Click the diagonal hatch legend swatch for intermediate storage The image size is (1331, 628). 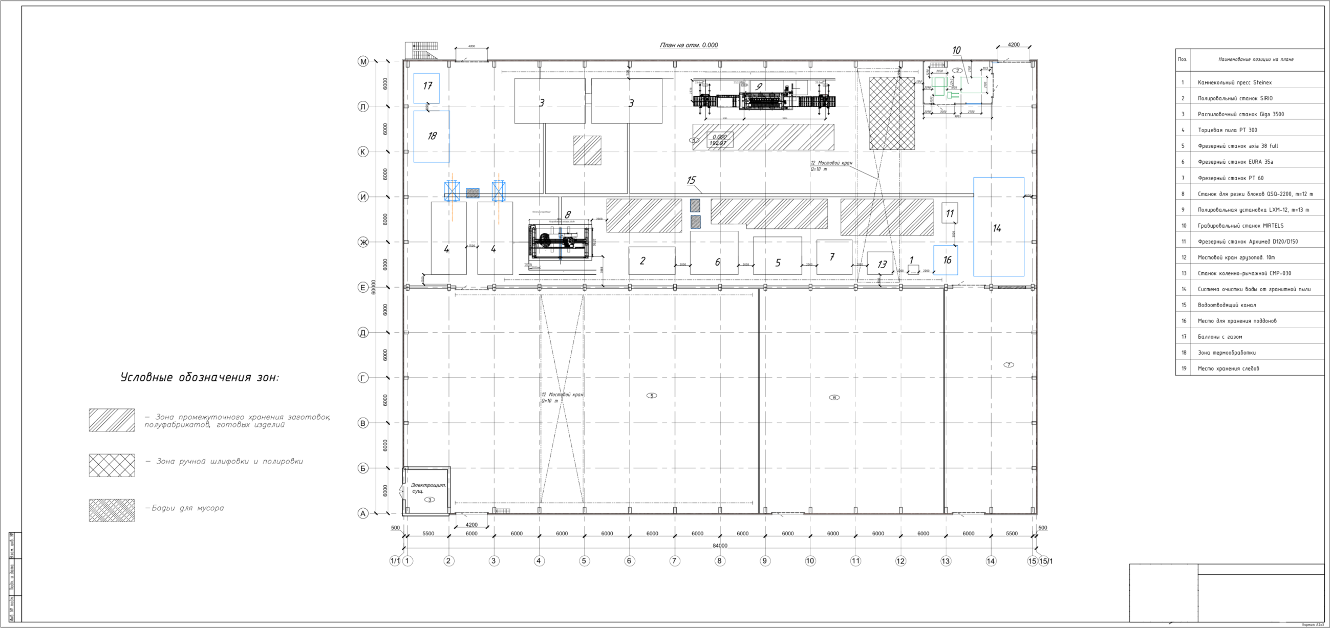click(x=112, y=420)
